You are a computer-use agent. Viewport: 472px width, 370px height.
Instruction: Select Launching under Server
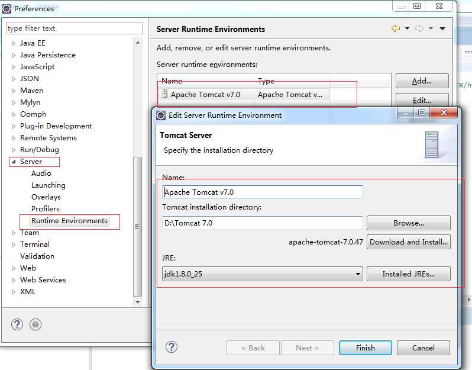tap(48, 185)
